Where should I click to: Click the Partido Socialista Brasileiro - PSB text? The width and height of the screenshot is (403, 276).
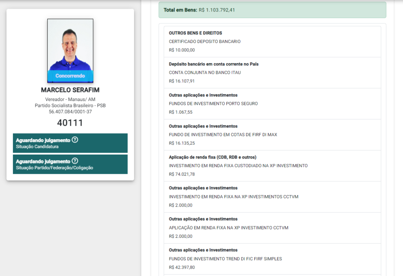70,106
